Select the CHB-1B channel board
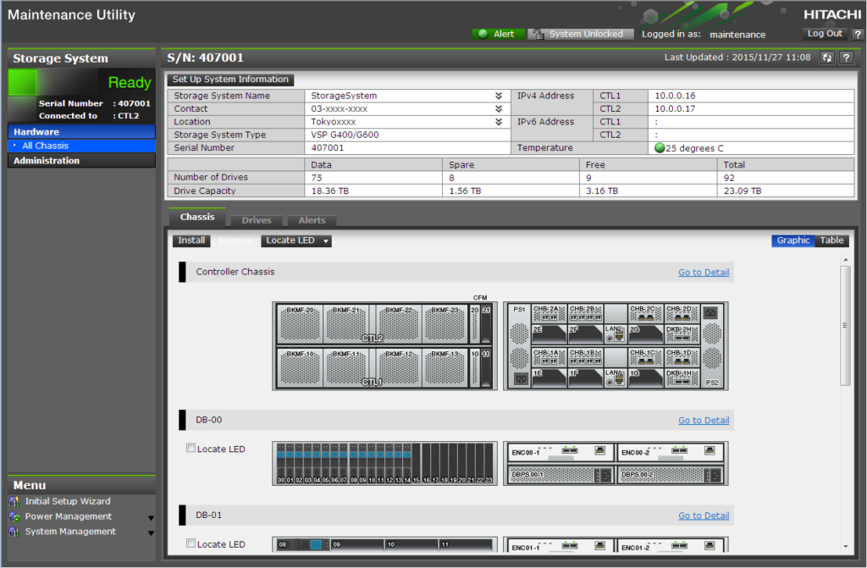This screenshot has width=867, height=568. (x=586, y=356)
